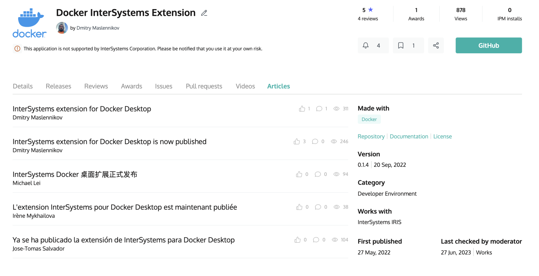Viewport: 539px width, 276px height.
Task: Open the Spanish article 'Ya se ha publicado la extensión'
Action: [124, 240]
